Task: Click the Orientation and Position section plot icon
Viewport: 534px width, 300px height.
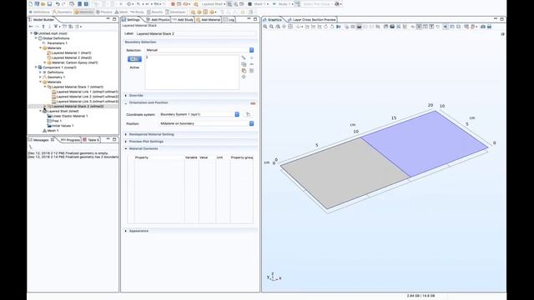Action: tap(253, 103)
